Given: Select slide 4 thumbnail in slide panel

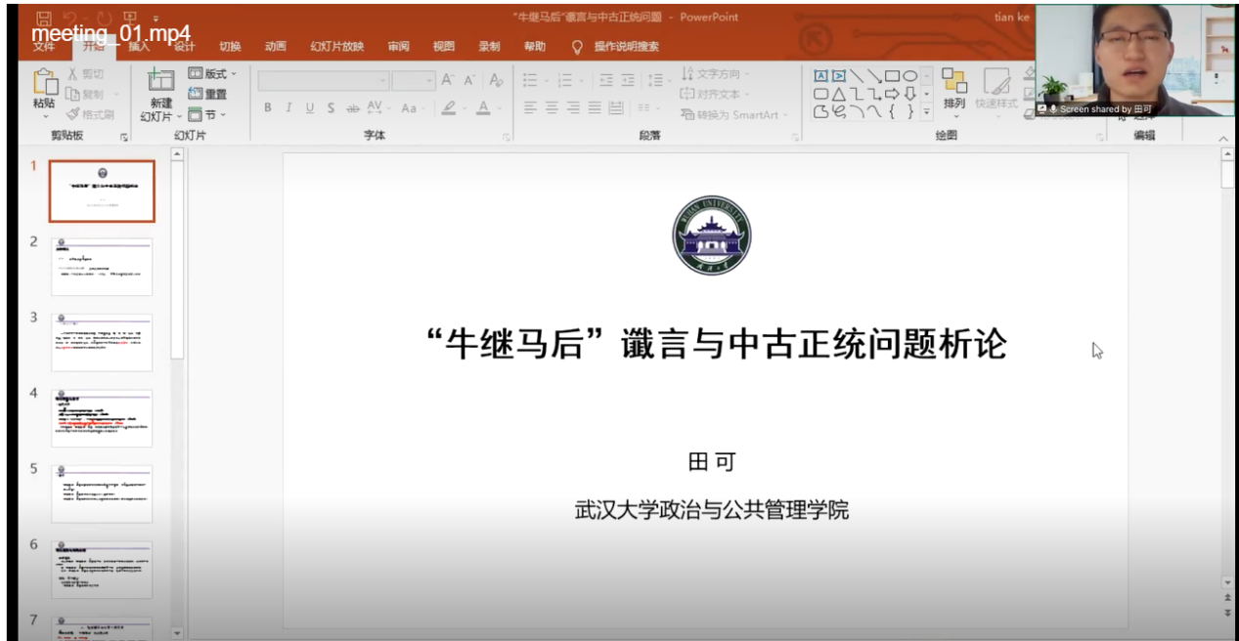Looking at the screenshot, I should [102, 418].
